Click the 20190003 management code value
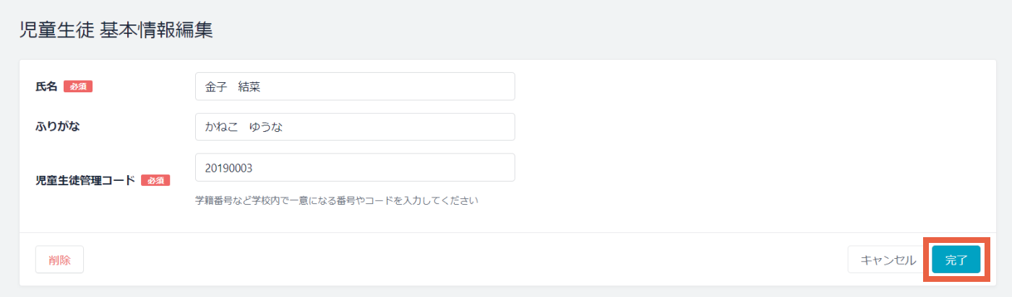 pos(228,167)
